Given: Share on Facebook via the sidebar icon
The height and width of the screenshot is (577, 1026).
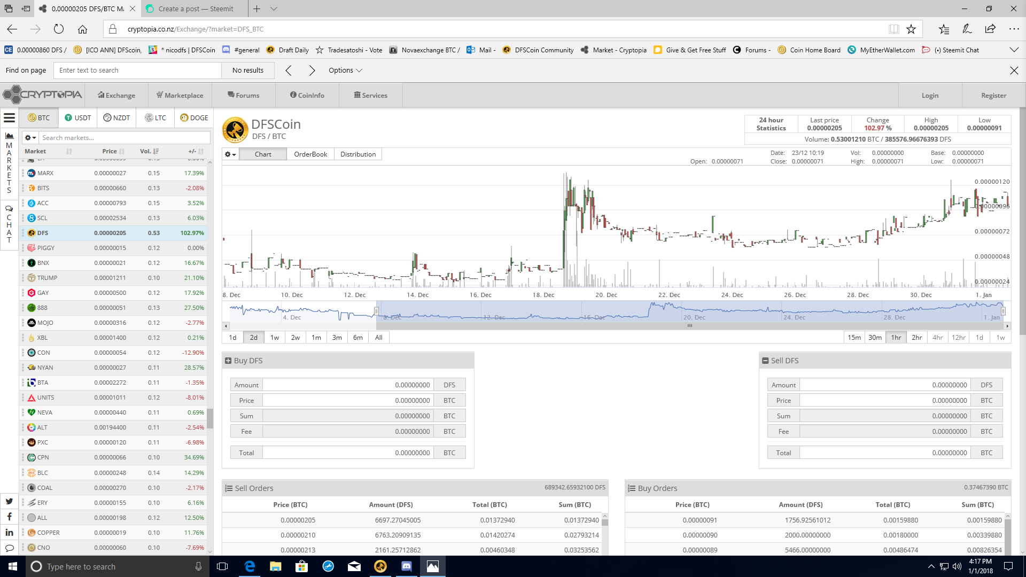Looking at the screenshot, I should pyautogui.click(x=9, y=517).
